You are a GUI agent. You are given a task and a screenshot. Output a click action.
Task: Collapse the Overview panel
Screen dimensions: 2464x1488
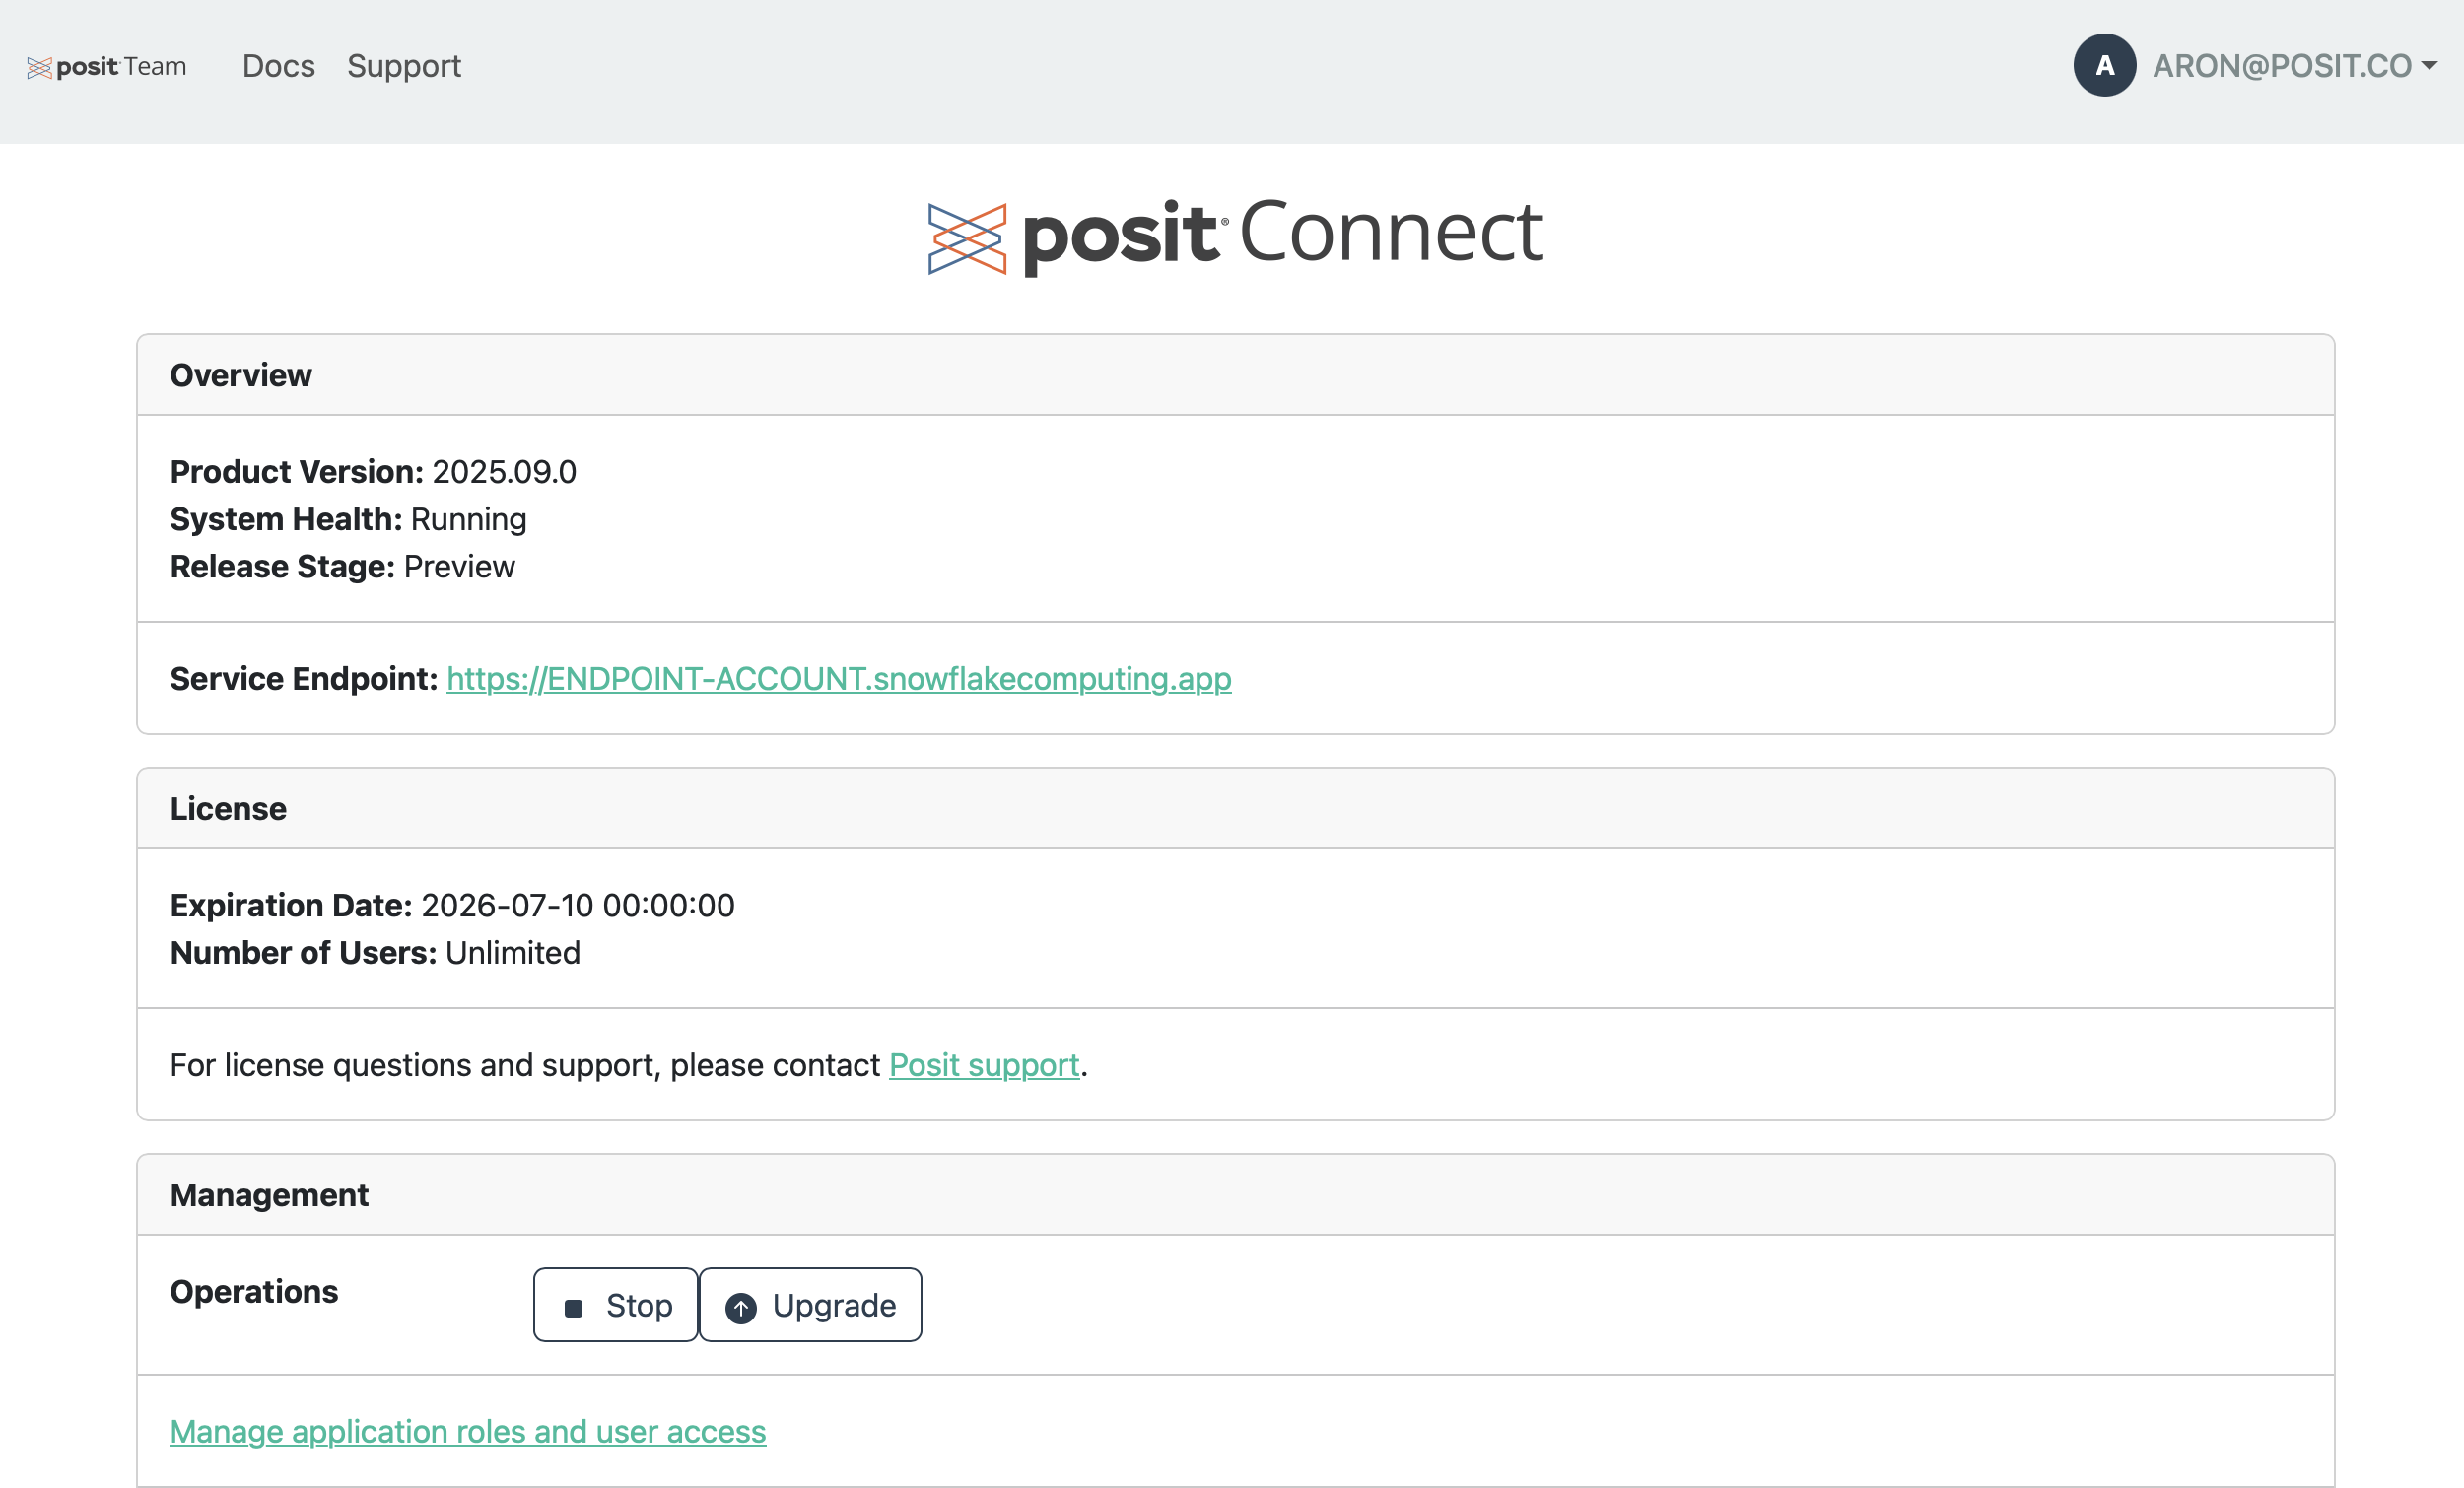(x=240, y=374)
